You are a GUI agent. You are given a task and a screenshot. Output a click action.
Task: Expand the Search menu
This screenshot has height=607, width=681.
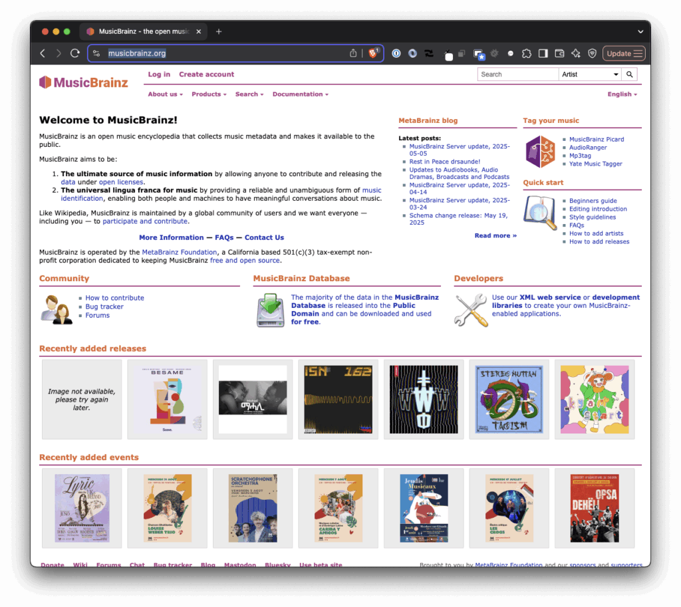(249, 94)
